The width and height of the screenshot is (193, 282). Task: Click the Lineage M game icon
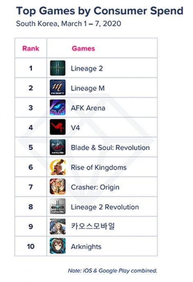click(x=58, y=88)
